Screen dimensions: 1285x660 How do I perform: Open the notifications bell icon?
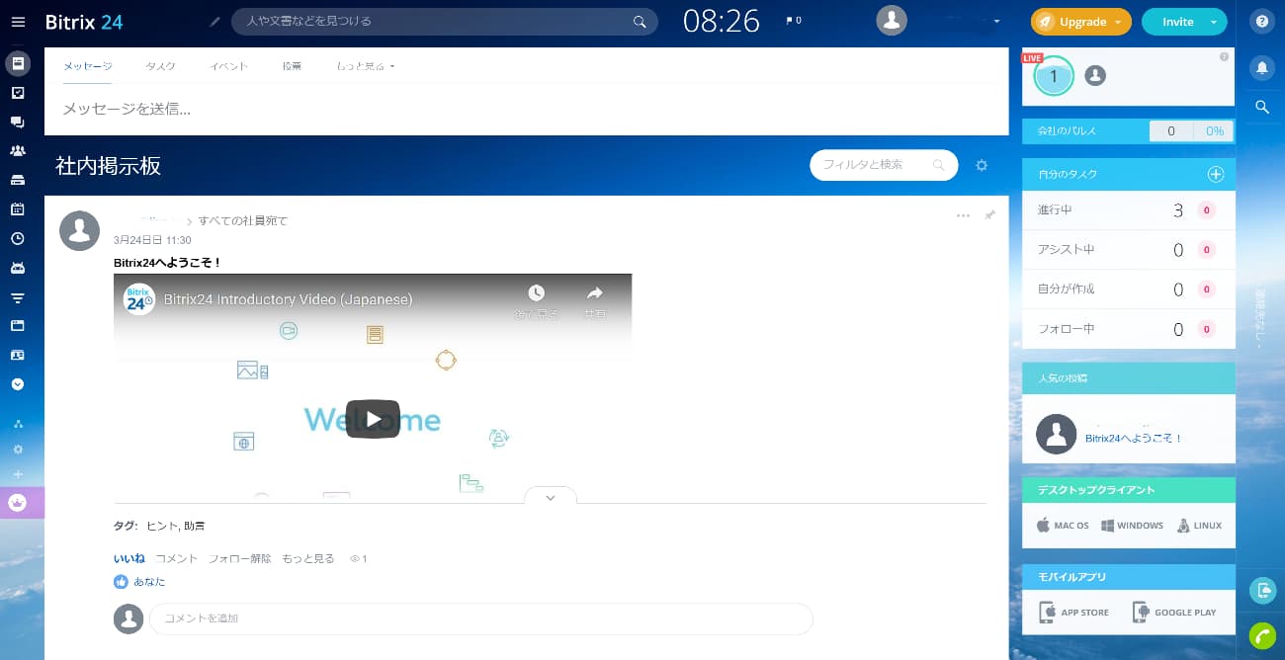(x=1262, y=67)
